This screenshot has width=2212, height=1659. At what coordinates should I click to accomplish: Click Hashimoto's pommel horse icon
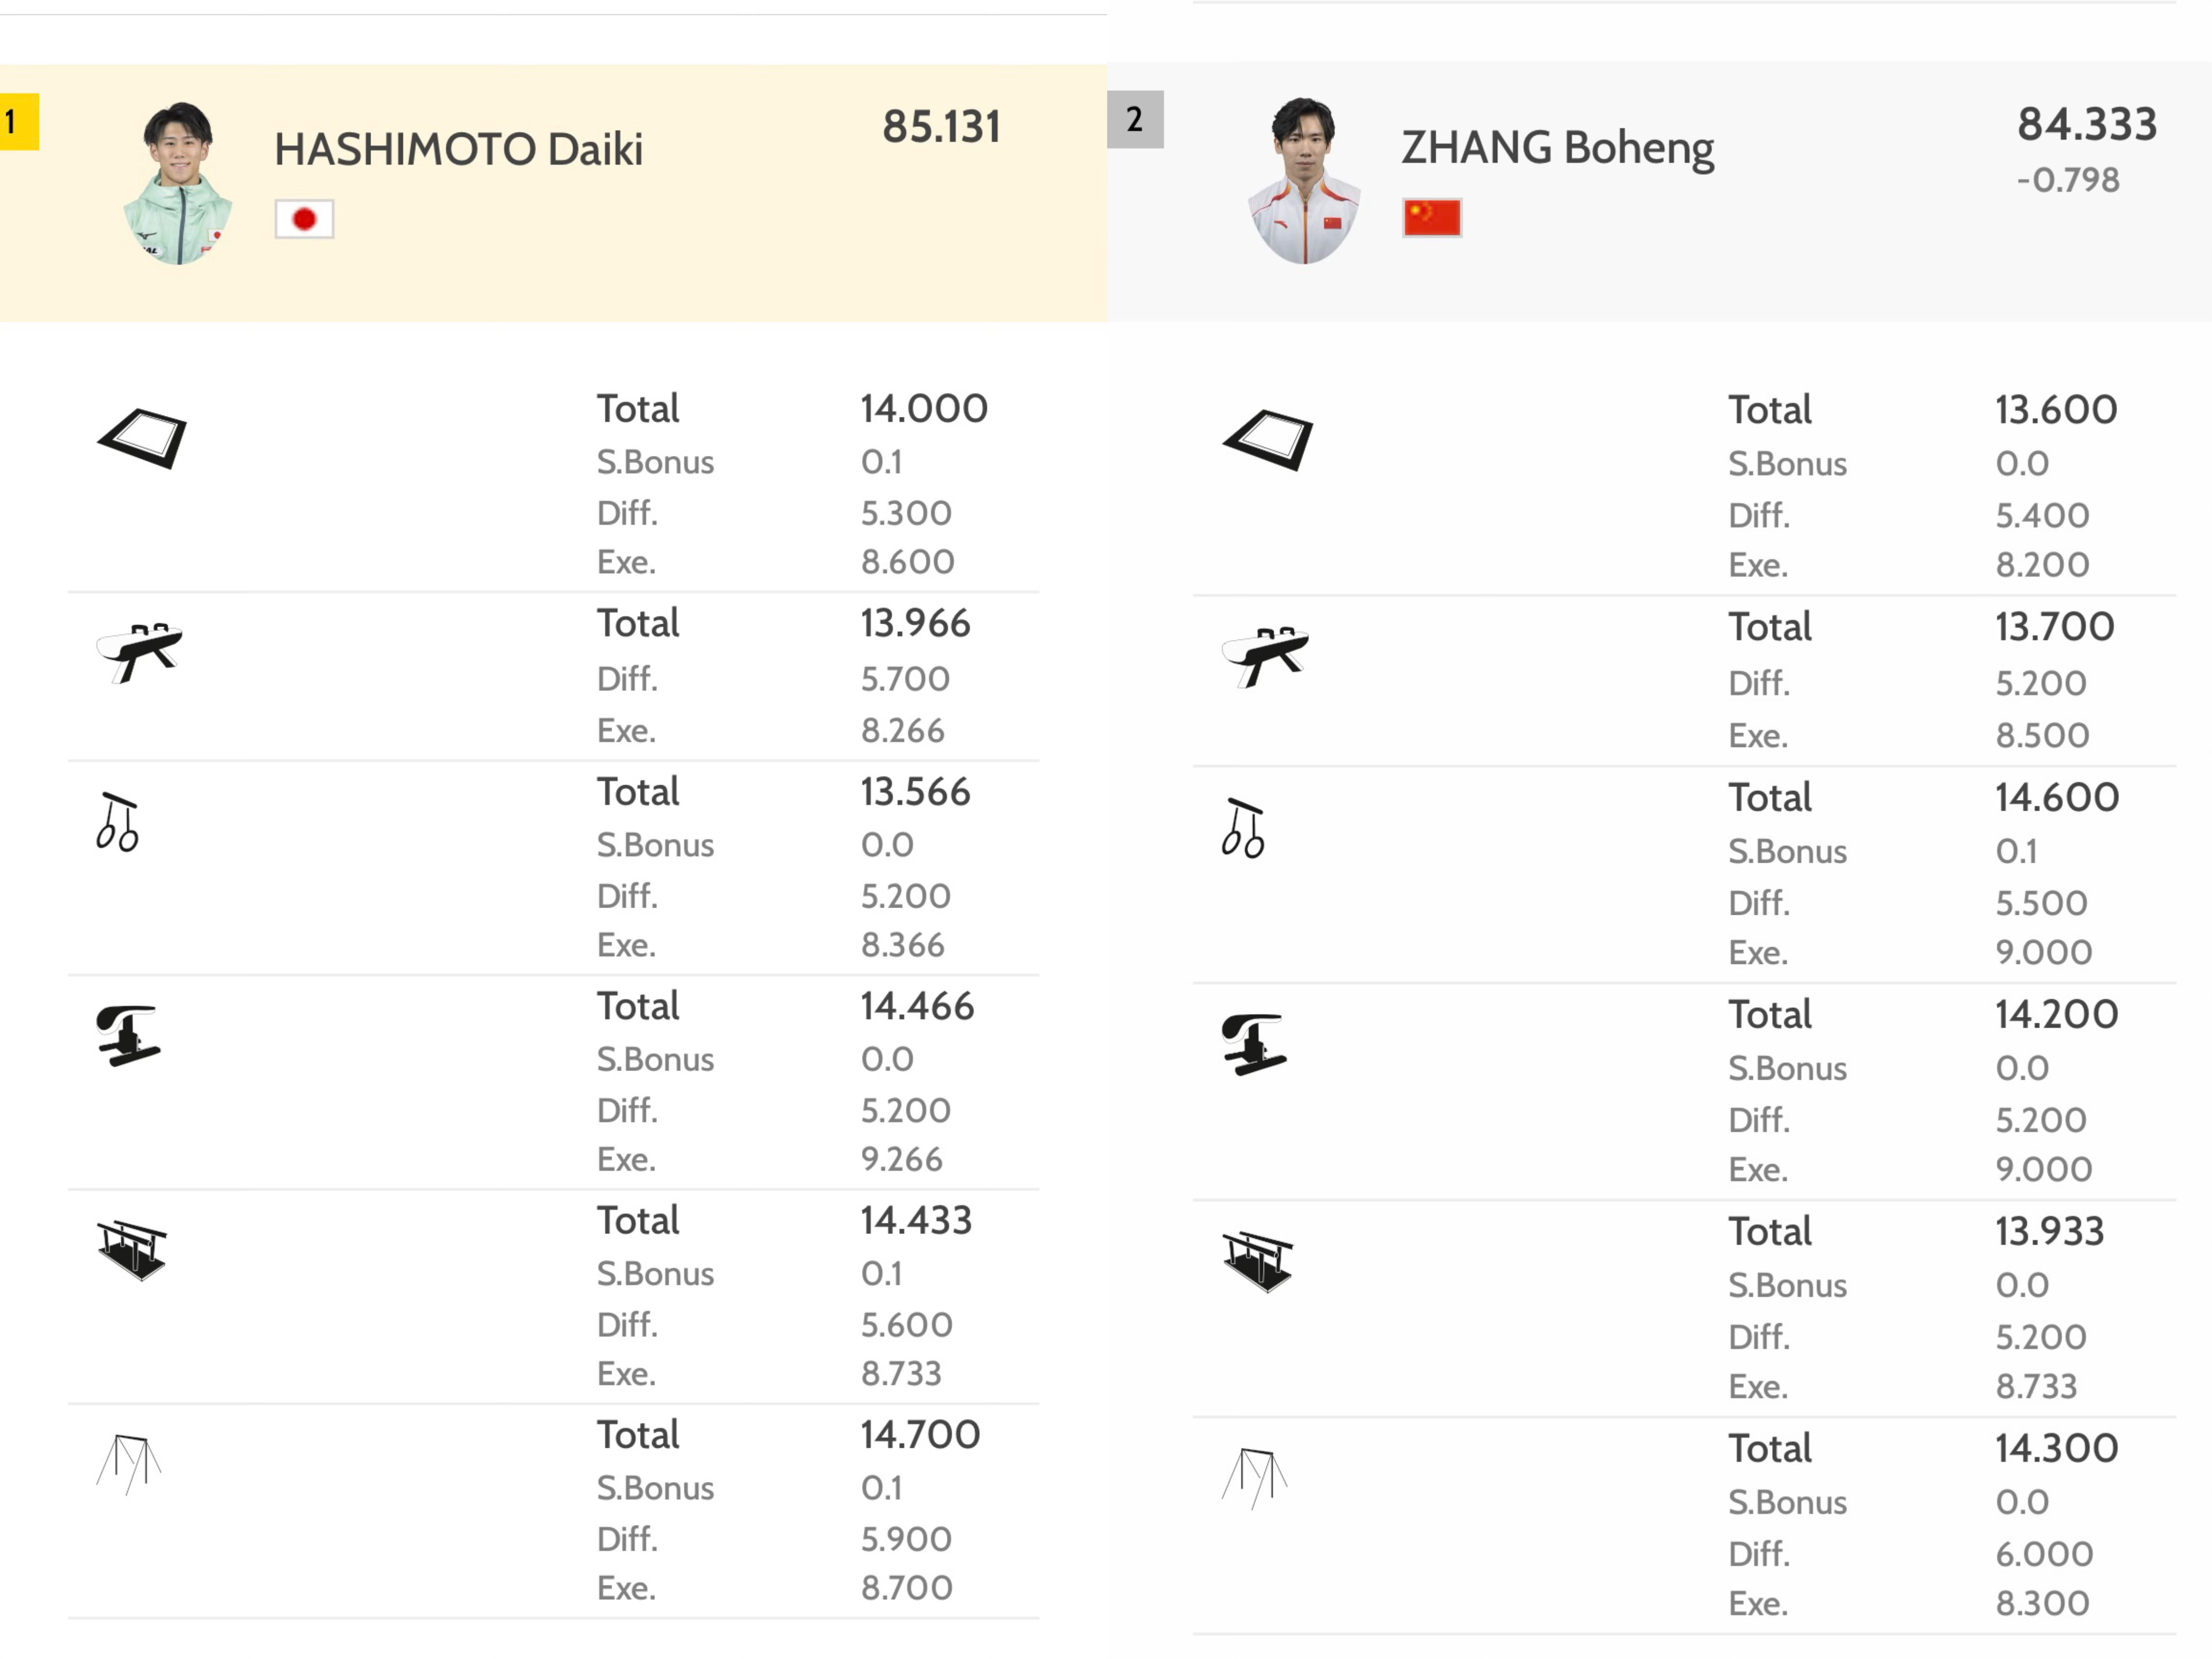(x=139, y=652)
